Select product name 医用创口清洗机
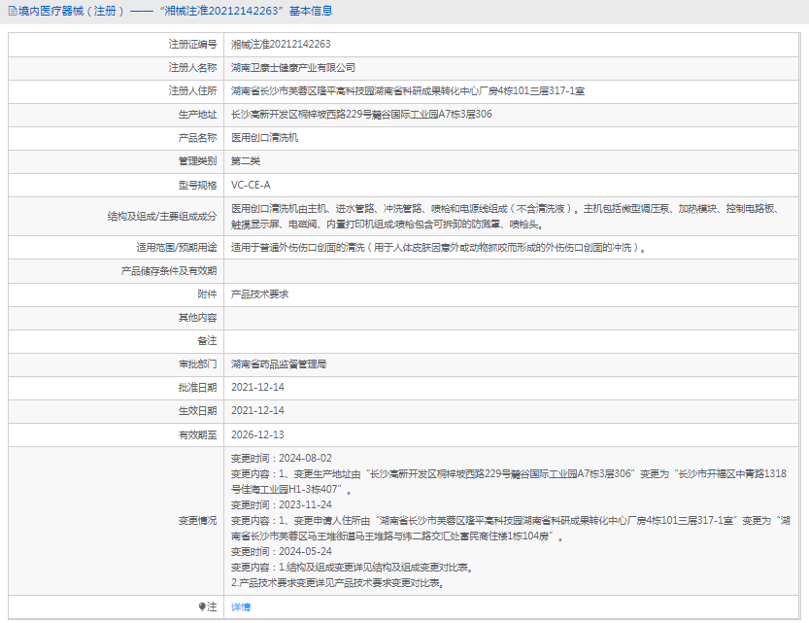 (264, 138)
